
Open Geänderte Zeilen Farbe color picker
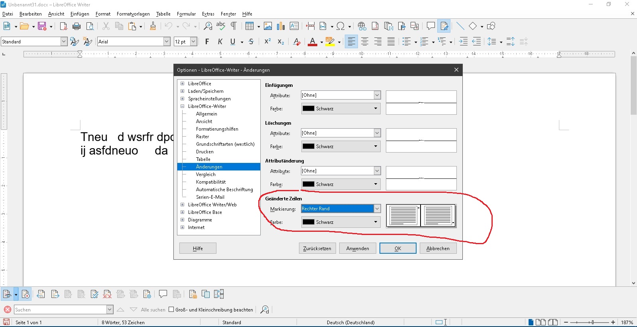click(341, 222)
